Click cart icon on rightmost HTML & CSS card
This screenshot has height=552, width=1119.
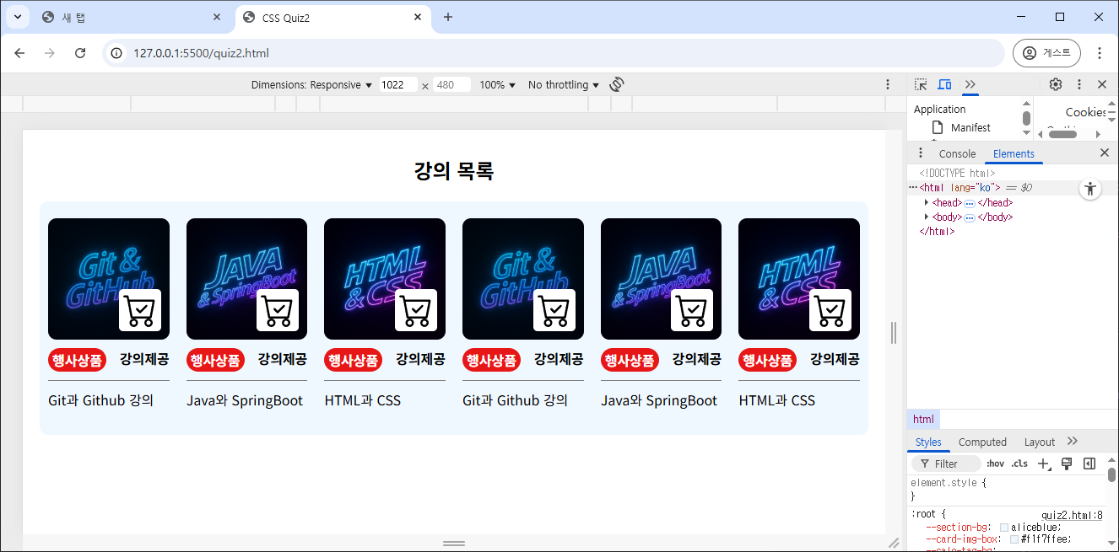(x=830, y=310)
